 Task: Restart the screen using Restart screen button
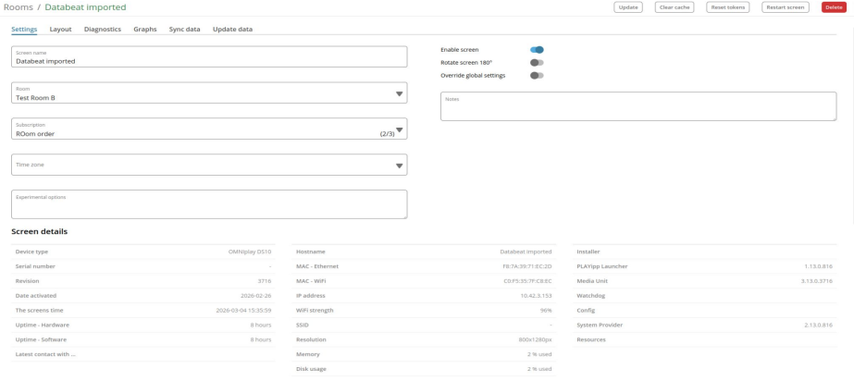point(786,7)
